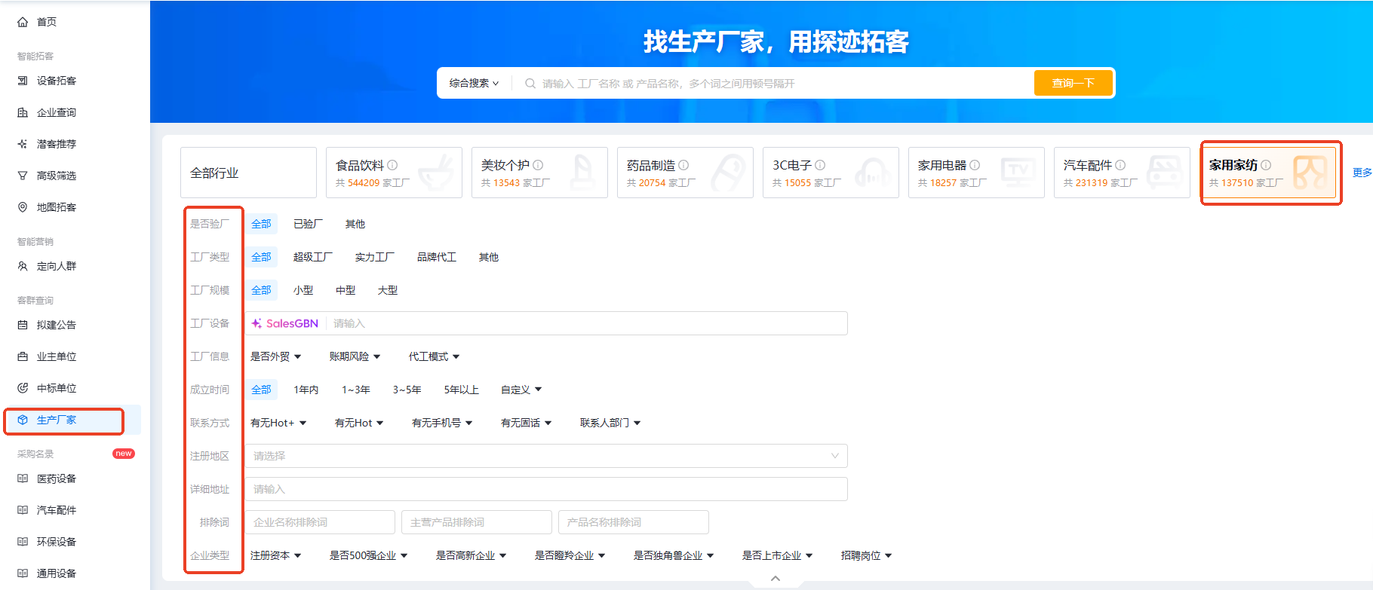This screenshot has width=1373, height=590.
Task: Expand the 是否外贸 dropdown
Action: click(275, 356)
